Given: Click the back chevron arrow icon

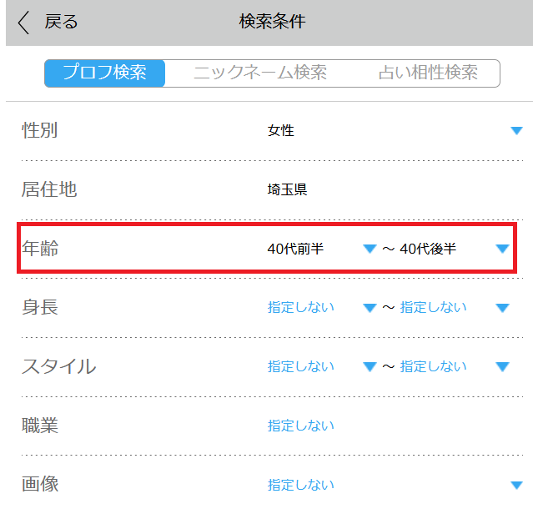Looking at the screenshot, I should pos(23,23).
